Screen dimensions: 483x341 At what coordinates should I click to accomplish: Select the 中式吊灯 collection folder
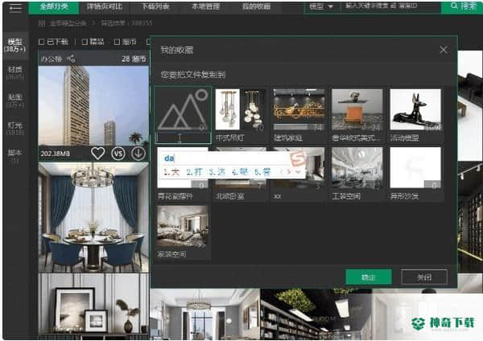pos(240,116)
